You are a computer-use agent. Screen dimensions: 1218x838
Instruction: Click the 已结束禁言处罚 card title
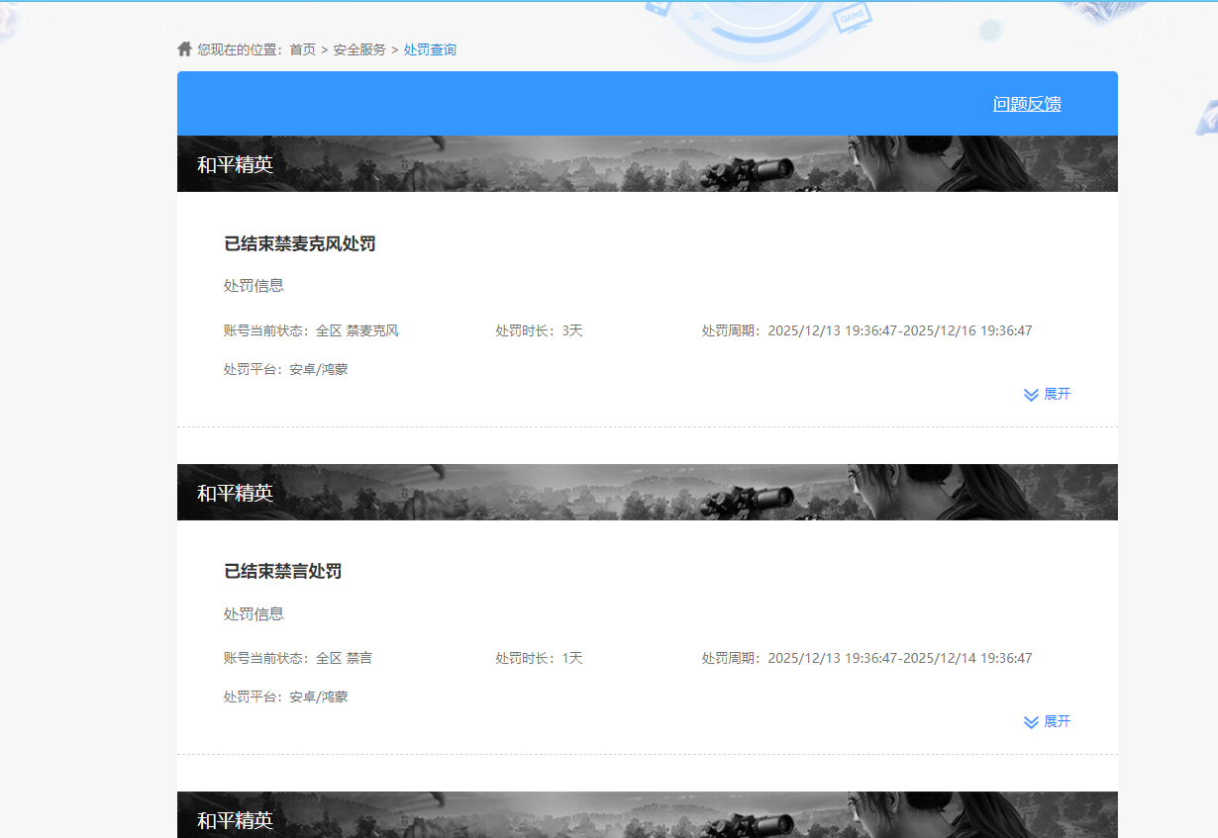pos(283,570)
